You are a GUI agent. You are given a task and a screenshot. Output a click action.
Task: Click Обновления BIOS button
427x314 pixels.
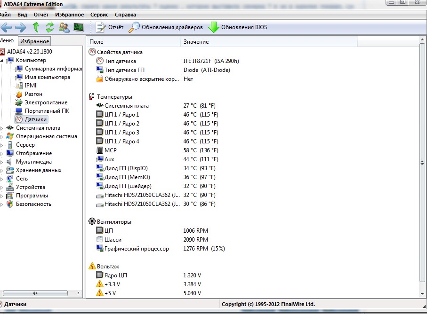click(237, 27)
